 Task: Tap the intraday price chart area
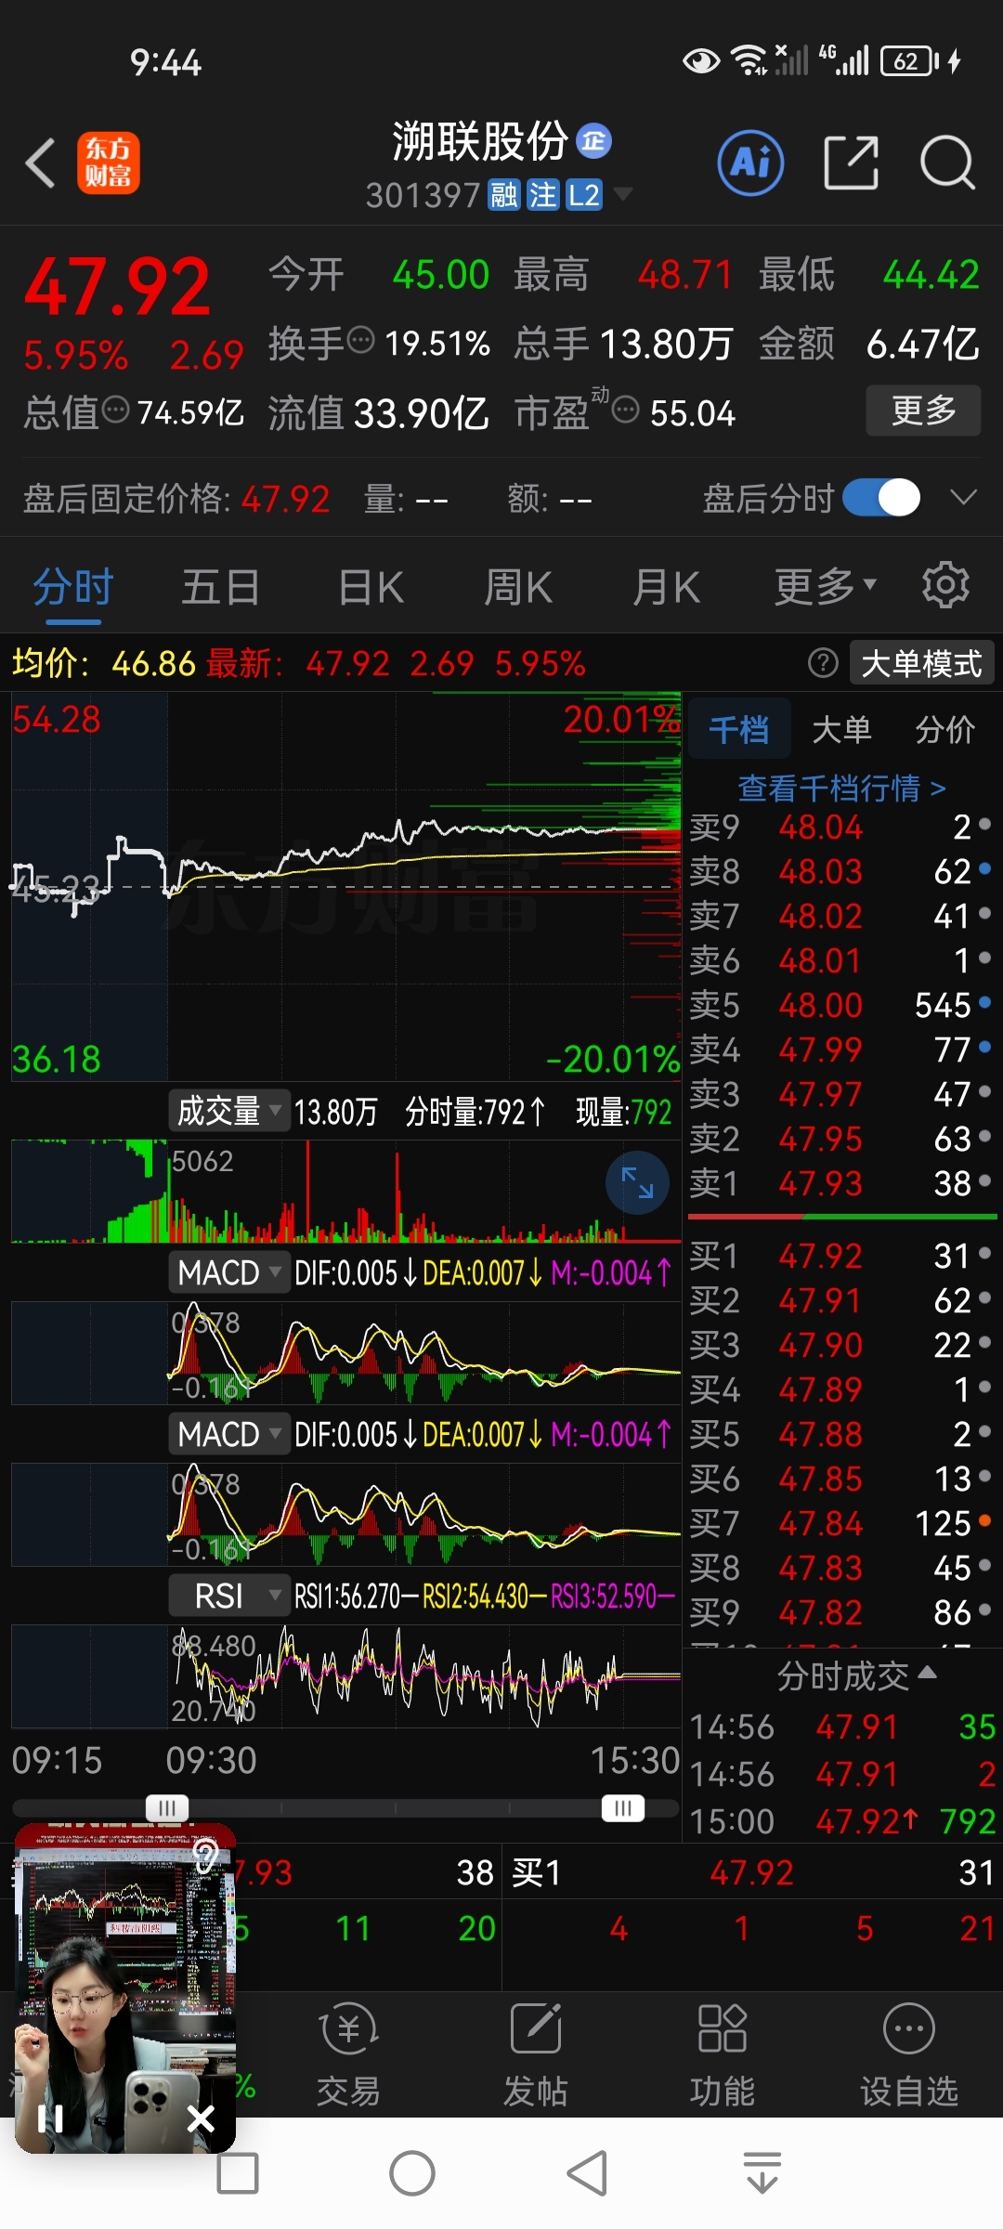345,887
